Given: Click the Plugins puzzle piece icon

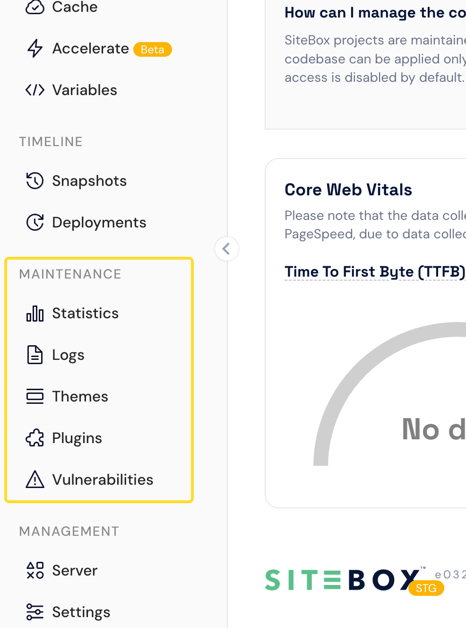Looking at the screenshot, I should 35,438.
